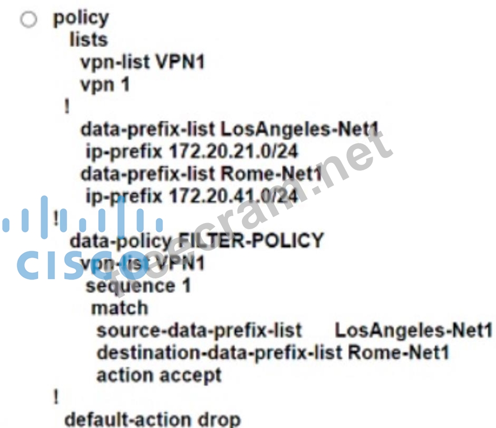Click the lists line

(89, 40)
